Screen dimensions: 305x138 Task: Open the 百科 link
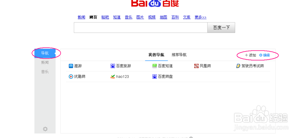click(175, 17)
